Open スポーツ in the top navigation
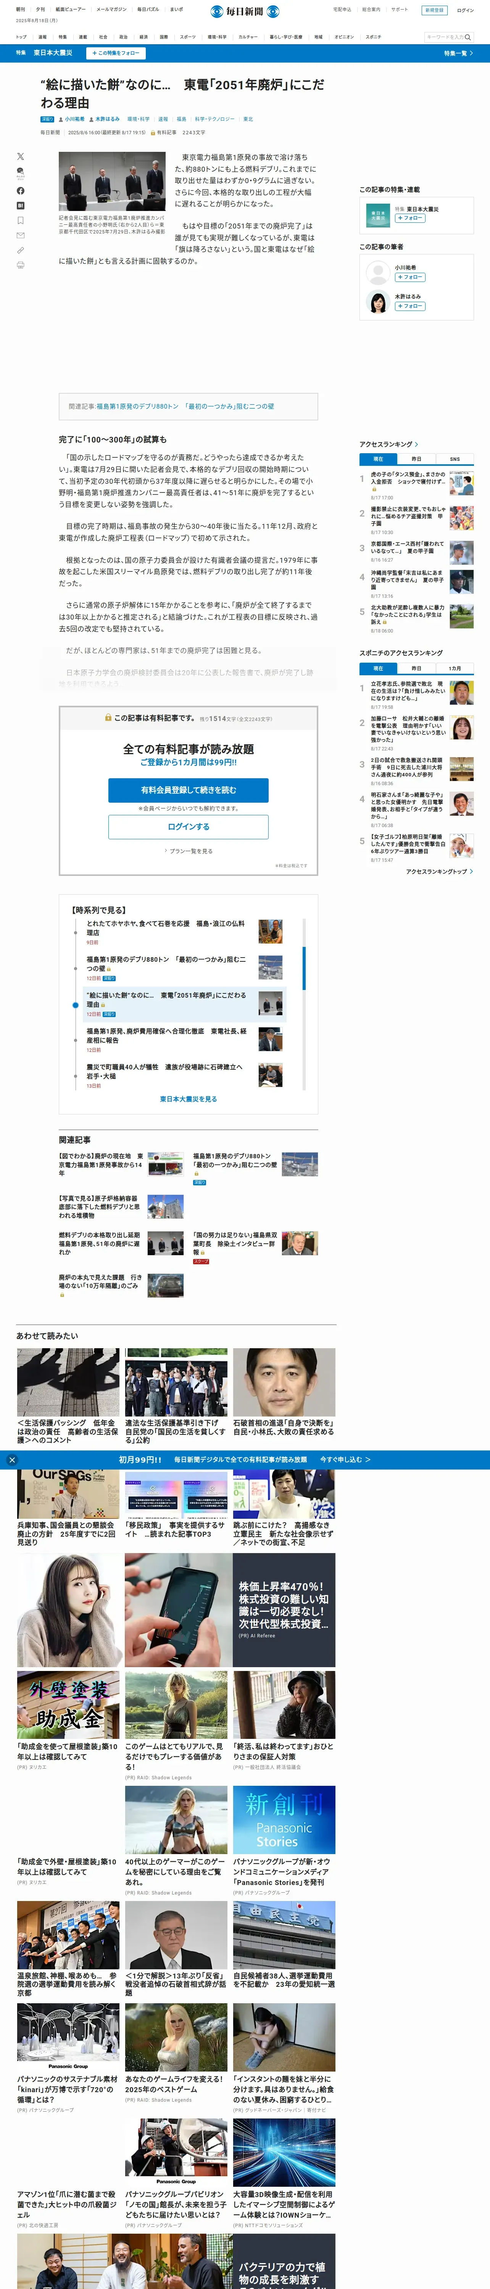The image size is (490, 2289). pos(188,37)
